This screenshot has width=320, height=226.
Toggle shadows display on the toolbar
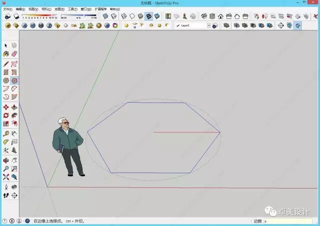click(x=16, y=16)
